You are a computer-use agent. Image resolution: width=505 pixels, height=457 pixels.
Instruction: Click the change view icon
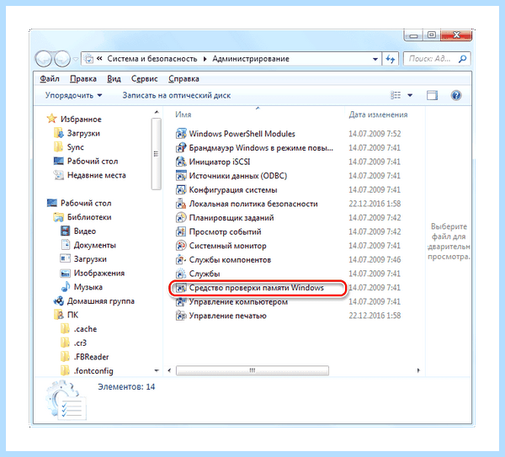click(396, 95)
